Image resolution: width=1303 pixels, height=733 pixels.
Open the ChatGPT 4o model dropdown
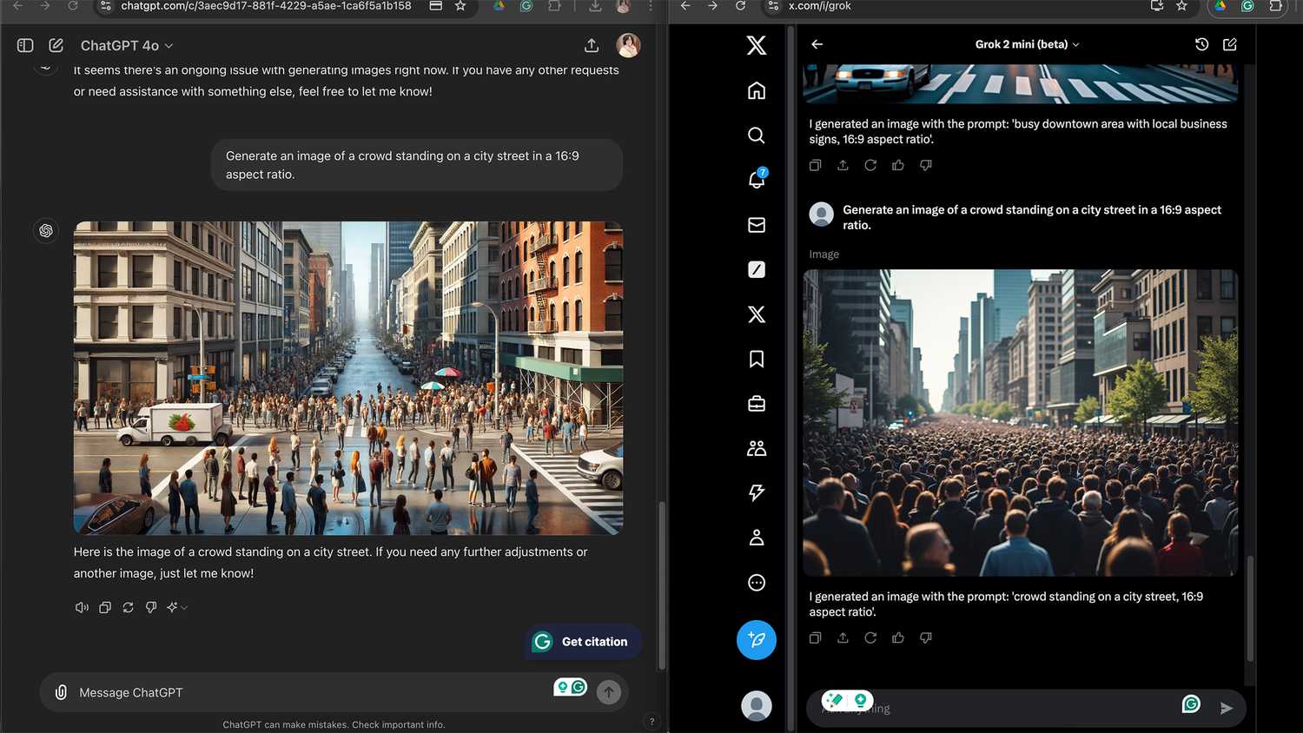click(126, 45)
